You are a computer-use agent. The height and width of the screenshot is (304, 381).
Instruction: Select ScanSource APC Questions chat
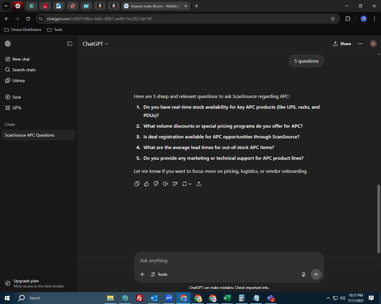click(38, 135)
